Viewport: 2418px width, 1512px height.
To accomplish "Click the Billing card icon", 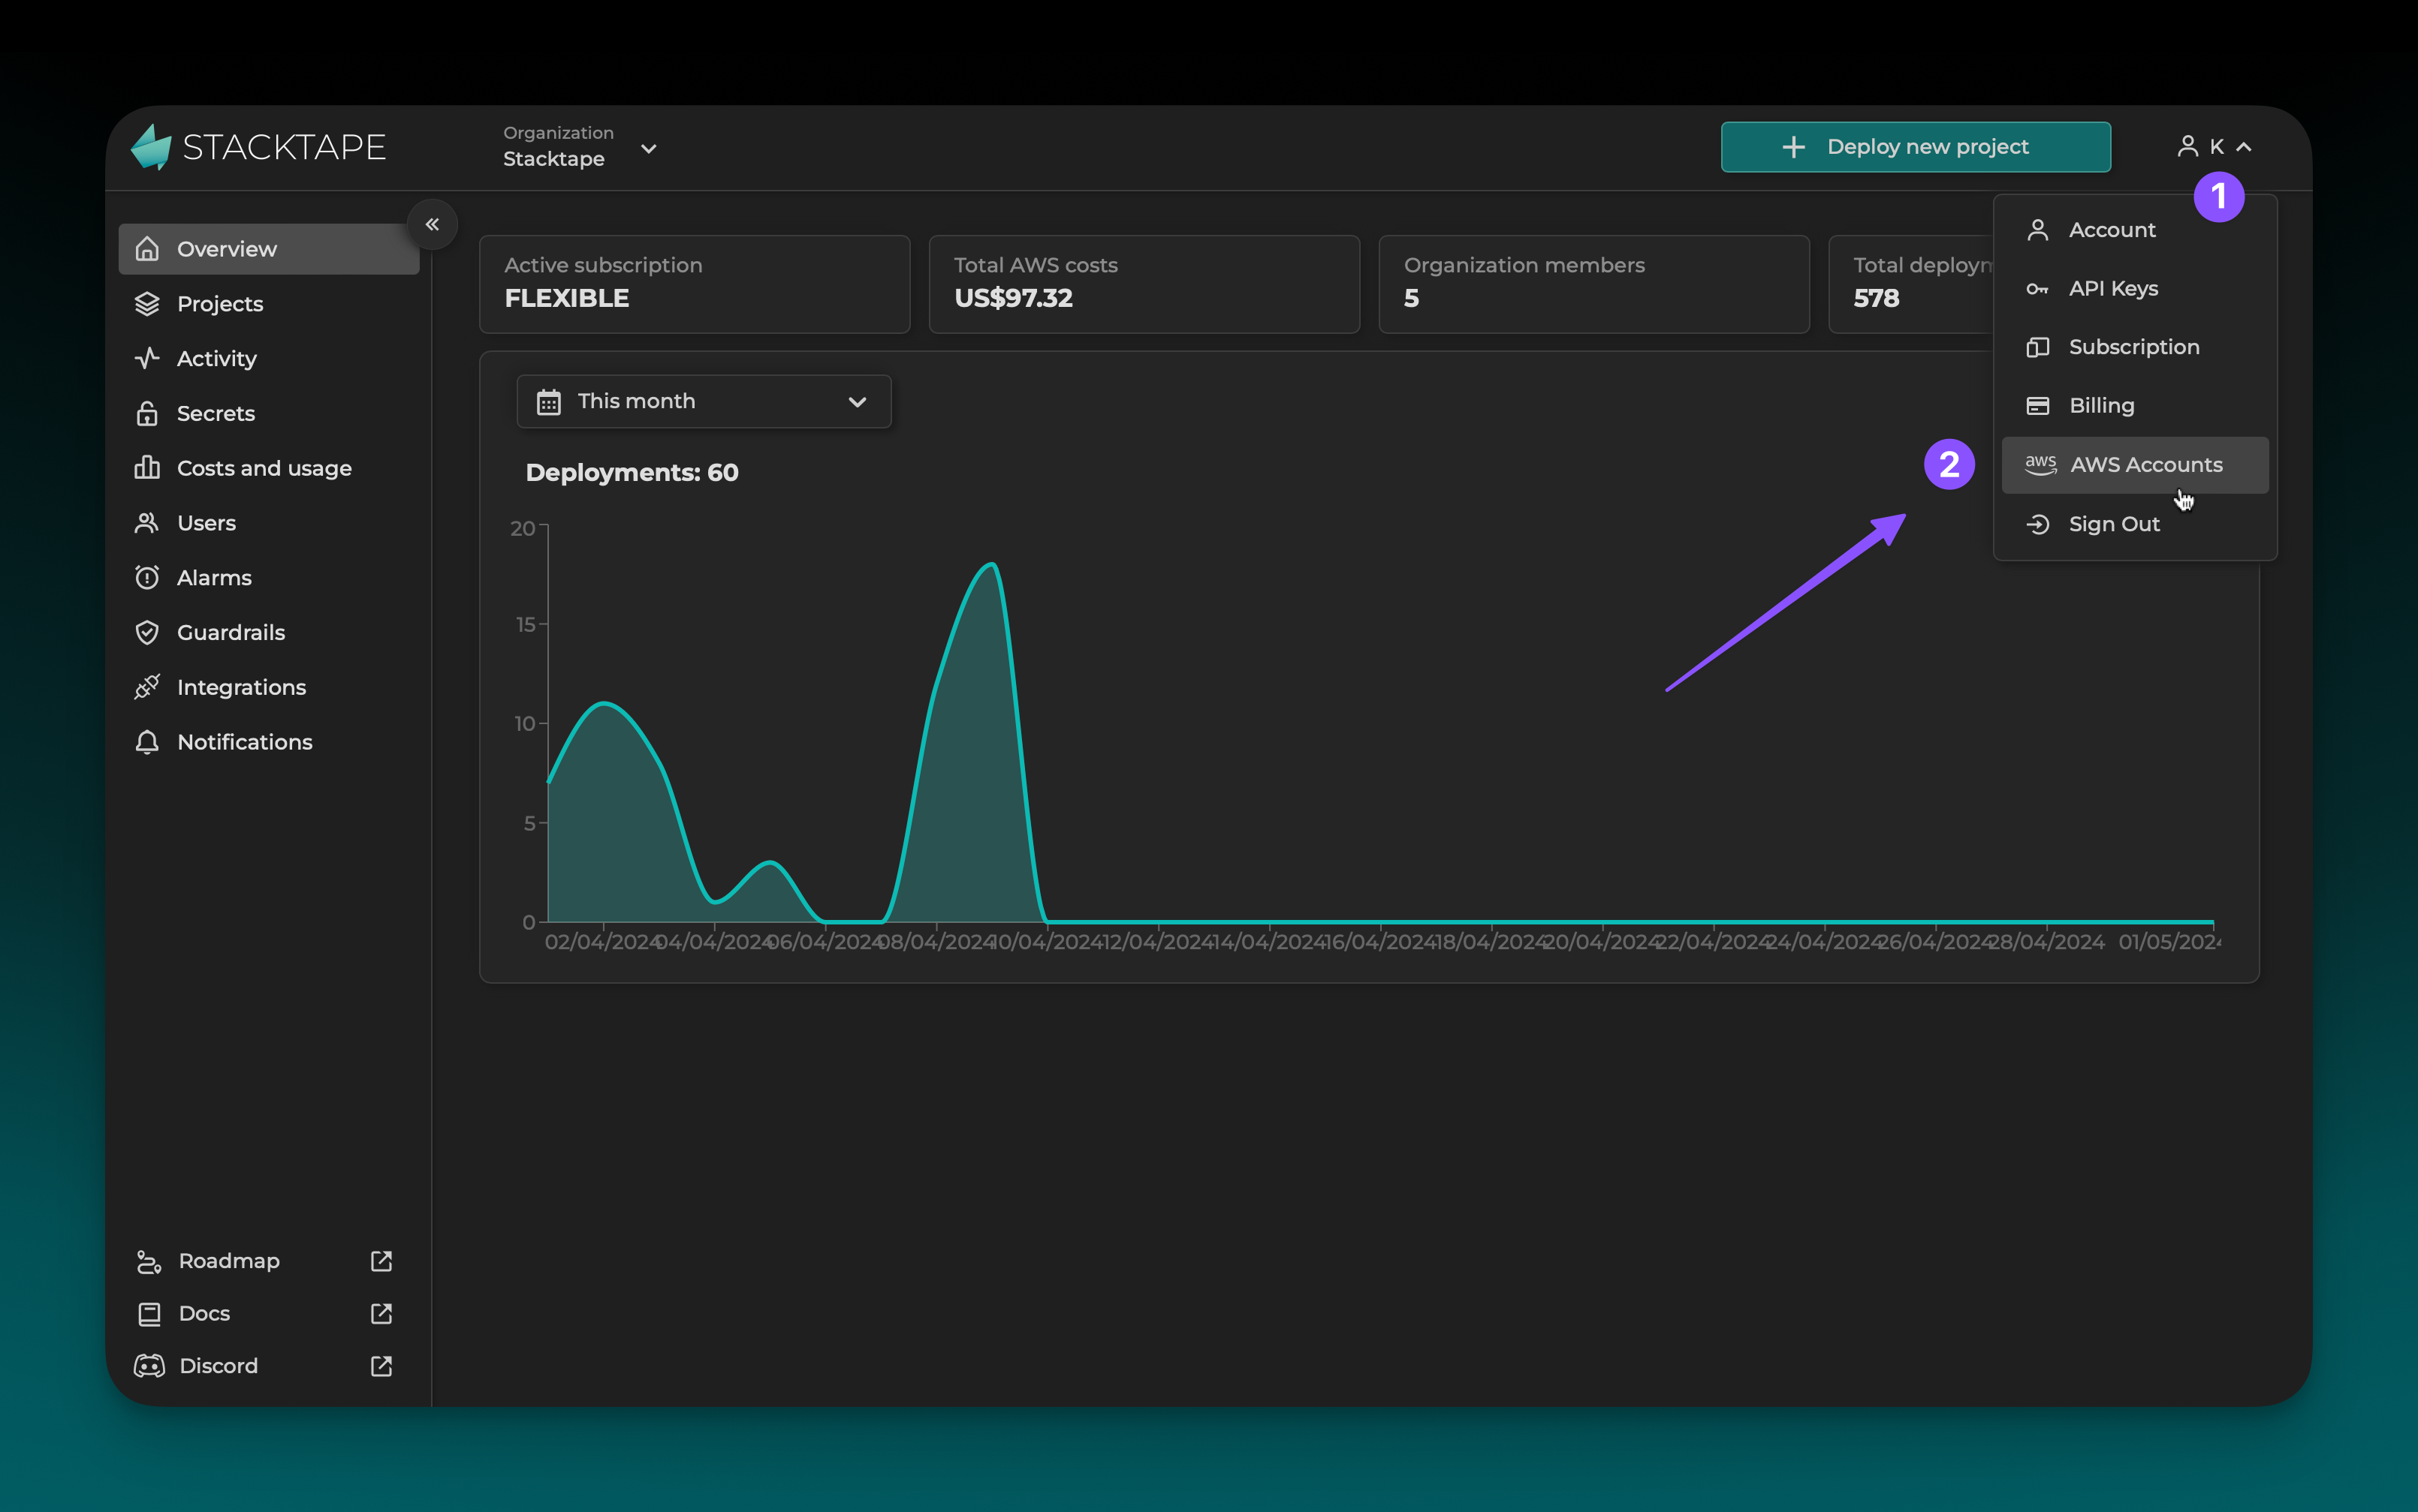I will pyautogui.click(x=2038, y=406).
